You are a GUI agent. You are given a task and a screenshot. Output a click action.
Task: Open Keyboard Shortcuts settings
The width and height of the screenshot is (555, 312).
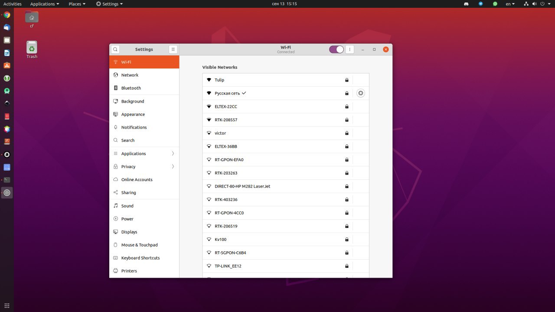(144, 258)
